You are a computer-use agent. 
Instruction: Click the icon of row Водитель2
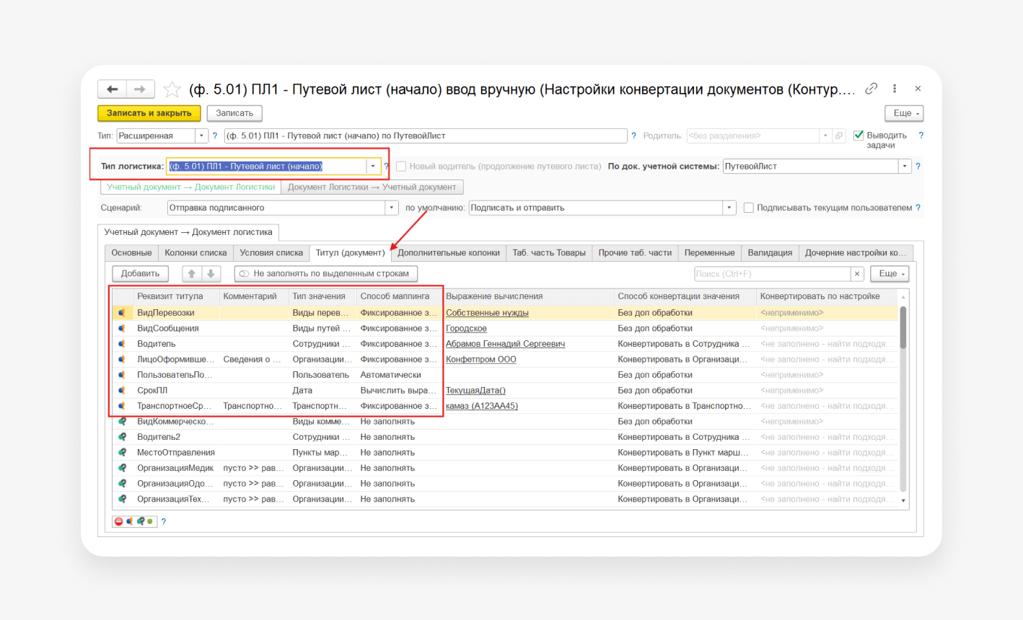[x=122, y=437]
